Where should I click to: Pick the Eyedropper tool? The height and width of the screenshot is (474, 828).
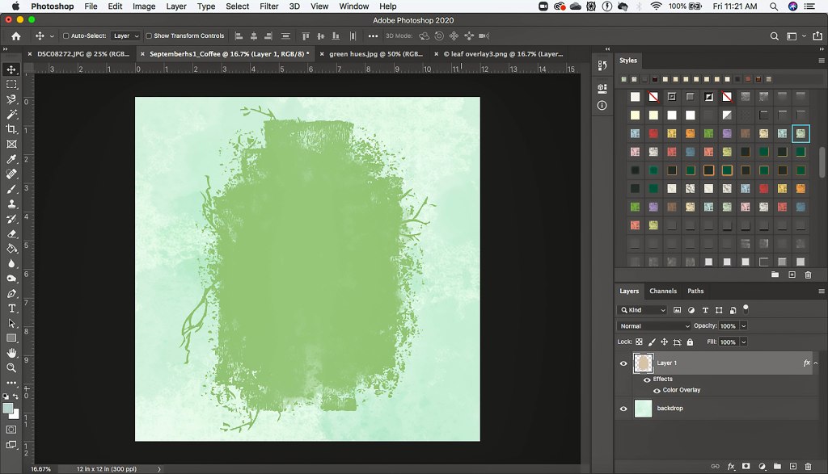pos(11,159)
